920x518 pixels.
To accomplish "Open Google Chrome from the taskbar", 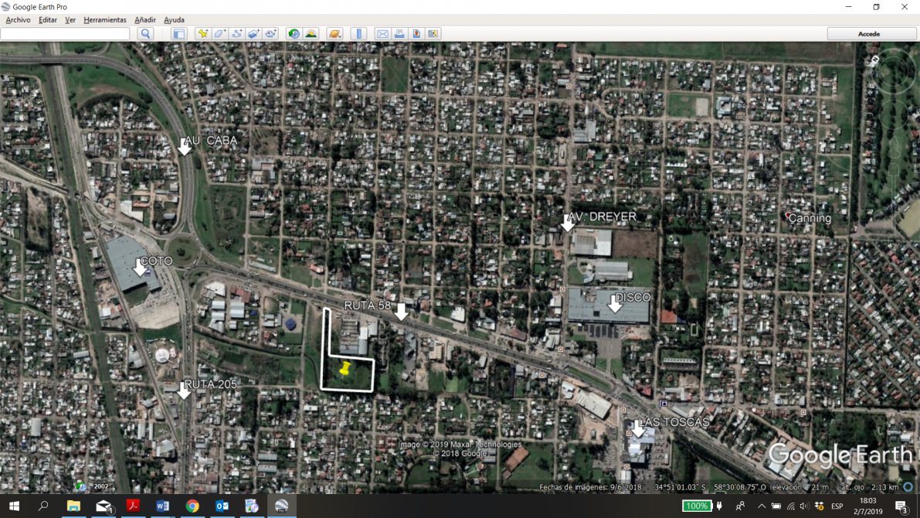I will (x=192, y=506).
